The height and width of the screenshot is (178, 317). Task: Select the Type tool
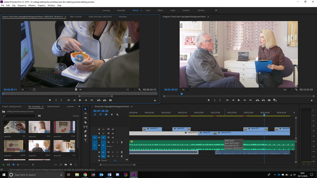point(86,140)
